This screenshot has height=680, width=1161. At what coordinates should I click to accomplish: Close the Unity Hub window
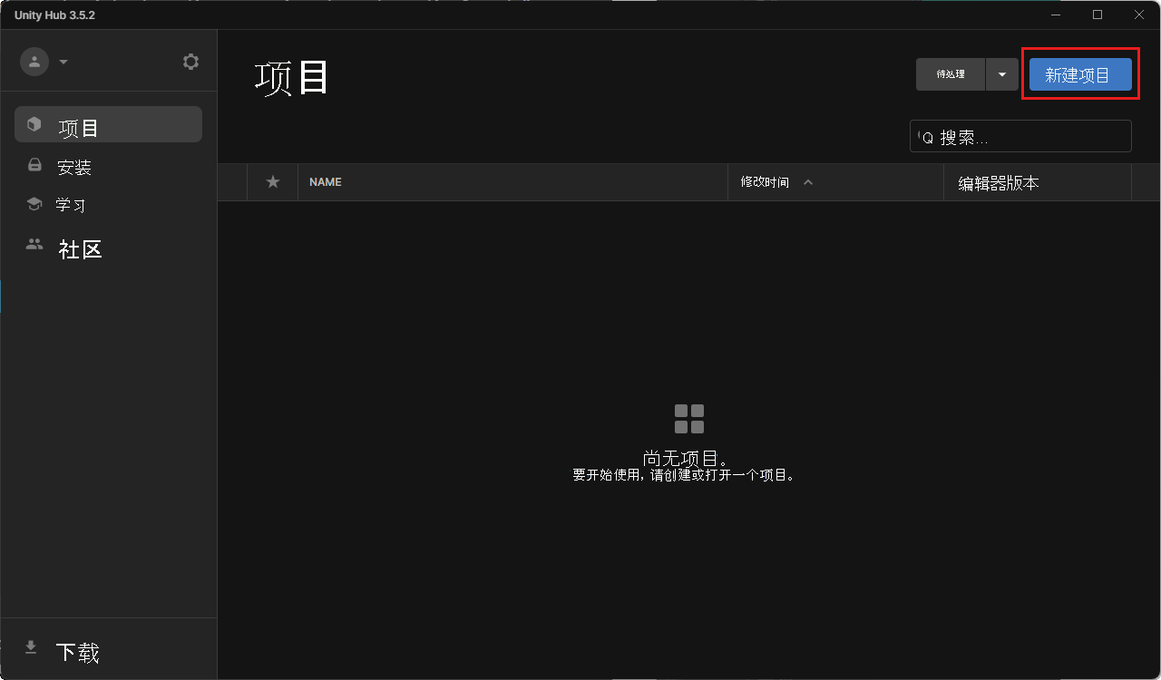pos(1139,15)
